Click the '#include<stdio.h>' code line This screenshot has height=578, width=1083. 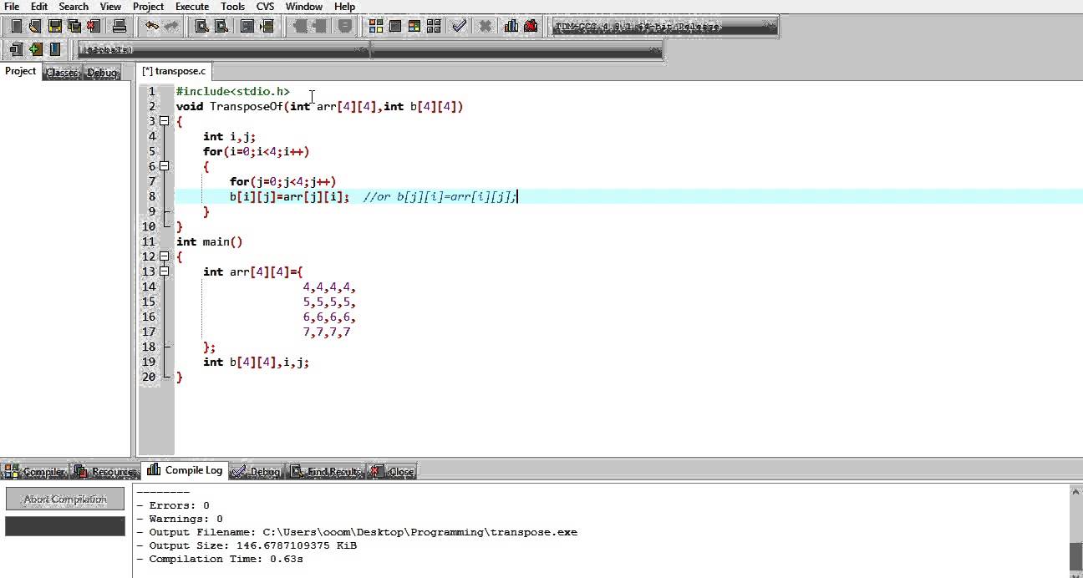(233, 91)
